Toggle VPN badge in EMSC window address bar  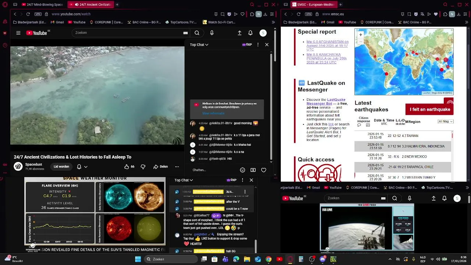[x=309, y=14]
